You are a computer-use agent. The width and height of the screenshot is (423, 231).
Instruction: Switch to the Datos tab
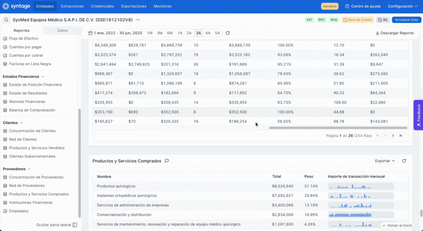(63, 31)
